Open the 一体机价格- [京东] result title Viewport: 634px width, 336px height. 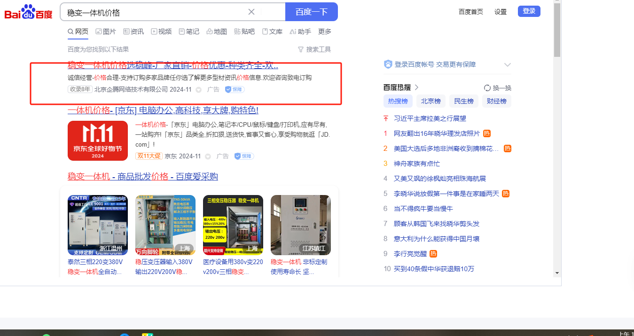point(163,110)
